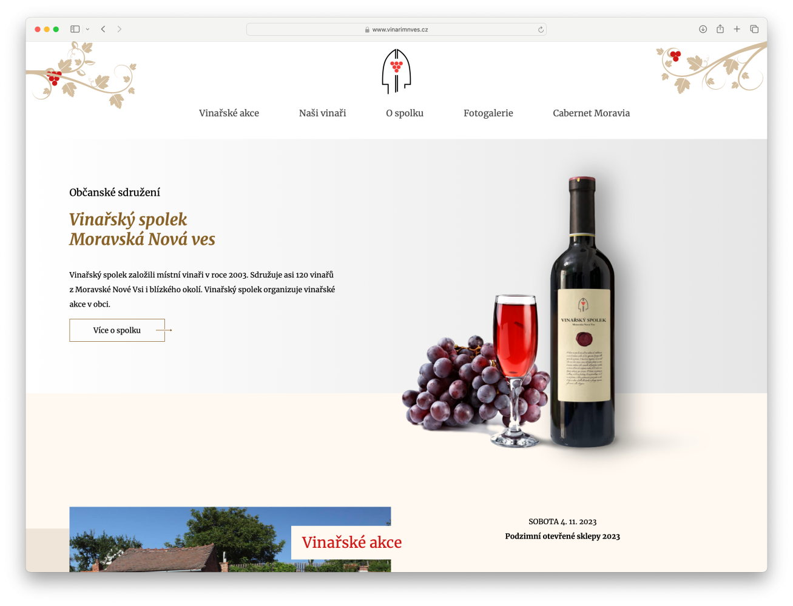Show the tab overview icon
Image resolution: width=793 pixels, height=606 pixels.
(754, 29)
